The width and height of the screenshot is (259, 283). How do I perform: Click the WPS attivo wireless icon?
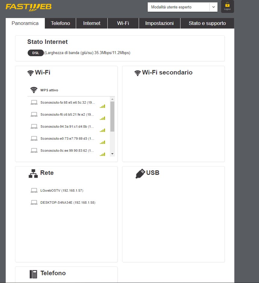coord(34,90)
